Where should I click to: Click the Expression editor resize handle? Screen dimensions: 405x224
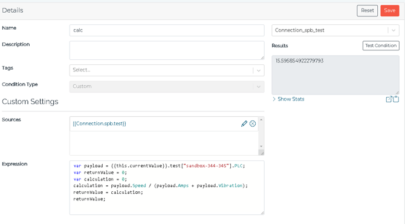point(262,212)
